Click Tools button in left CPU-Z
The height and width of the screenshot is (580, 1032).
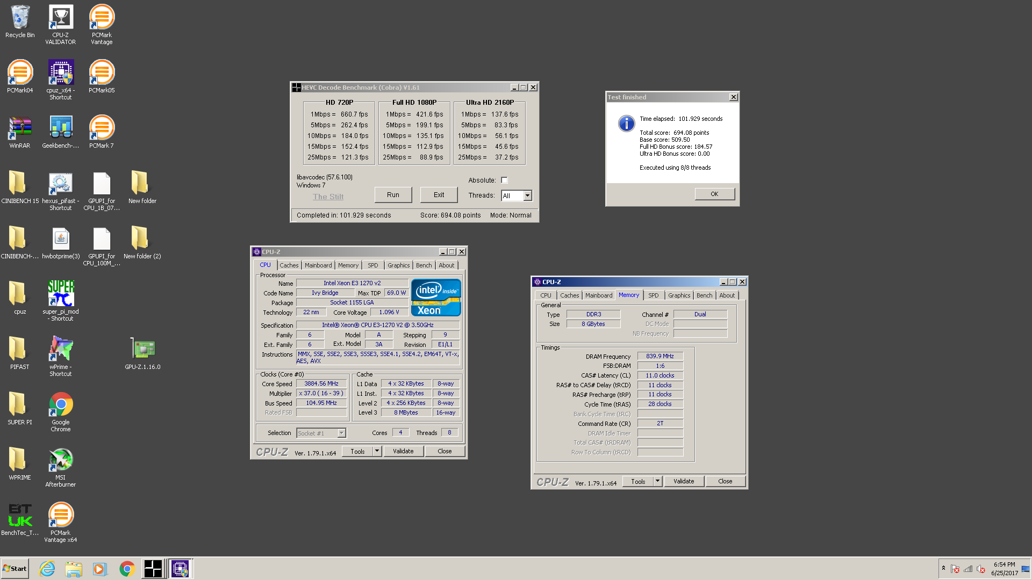358,451
